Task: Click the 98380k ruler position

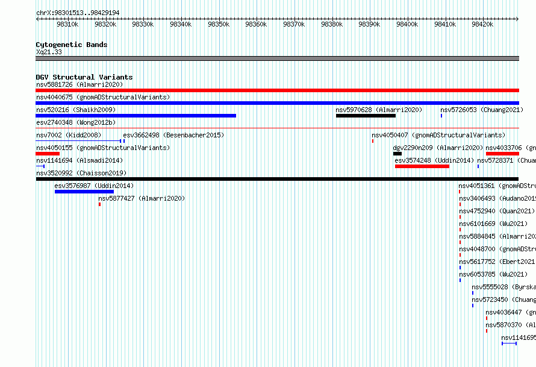Action: pos(332,24)
